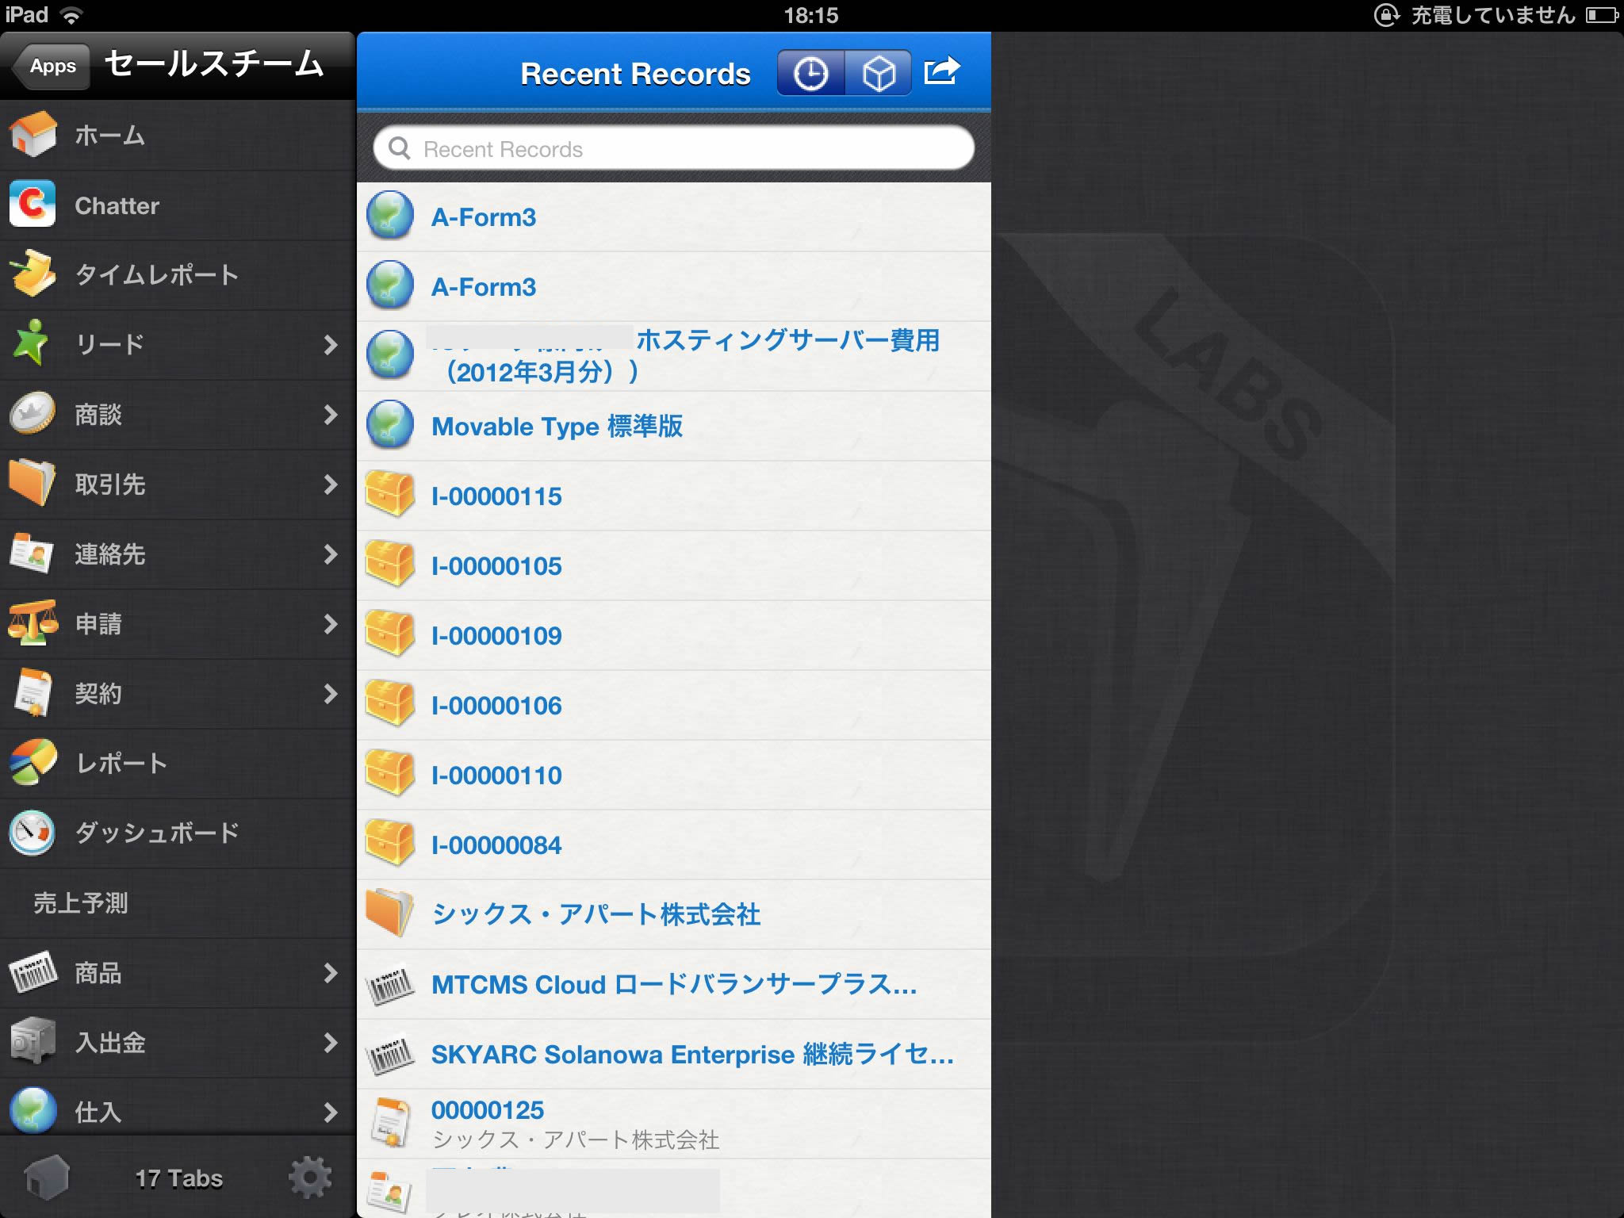
Task: Tap the 17 Tabs label
Action: (179, 1178)
